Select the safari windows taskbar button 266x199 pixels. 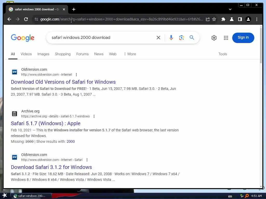(31, 196)
